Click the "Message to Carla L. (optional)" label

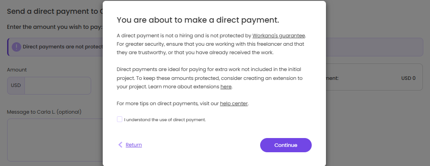click(44, 112)
